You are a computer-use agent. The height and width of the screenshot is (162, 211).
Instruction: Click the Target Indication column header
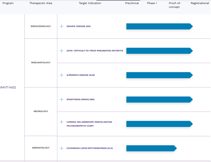[x=90, y=3]
